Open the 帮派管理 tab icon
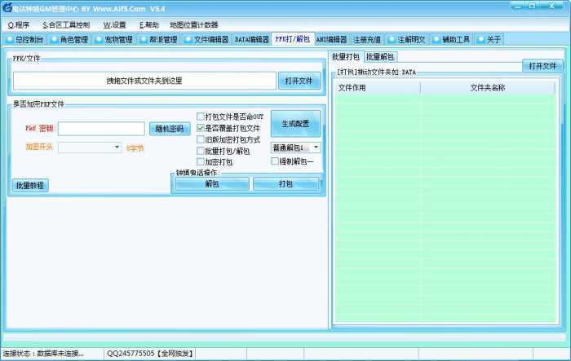571x361 pixels. coord(144,39)
